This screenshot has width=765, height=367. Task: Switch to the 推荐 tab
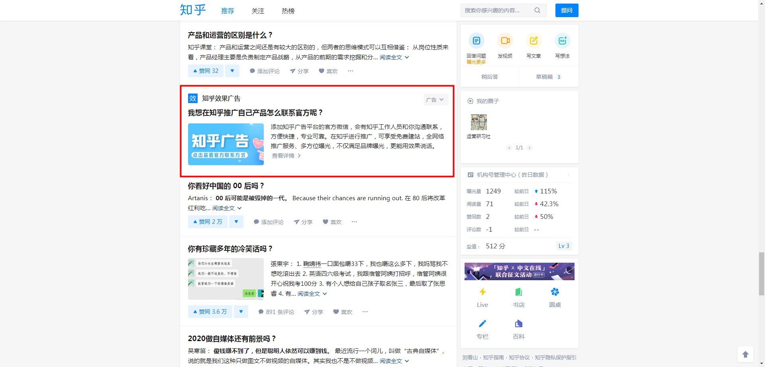point(228,11)
